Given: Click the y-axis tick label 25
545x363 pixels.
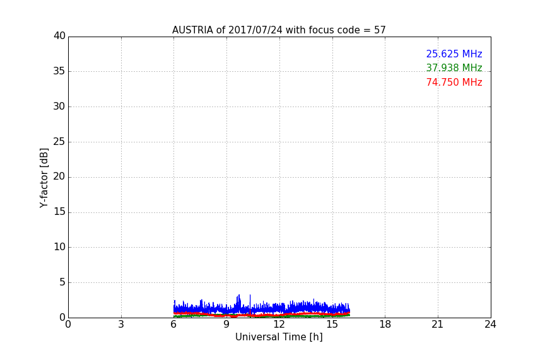Looking at the screenshot, I should point(59,141).
